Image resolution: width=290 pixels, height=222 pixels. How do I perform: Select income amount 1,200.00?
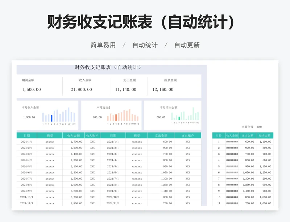(76, 148)
